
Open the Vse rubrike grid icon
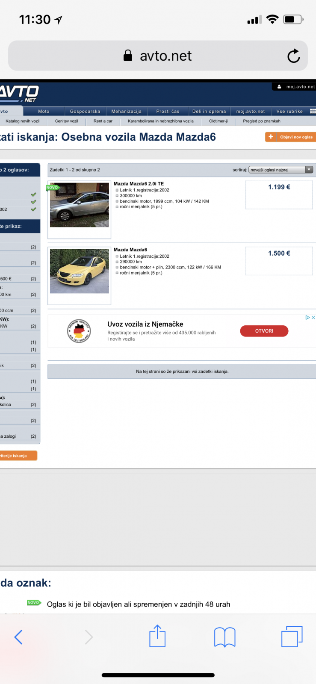point(313,111)
